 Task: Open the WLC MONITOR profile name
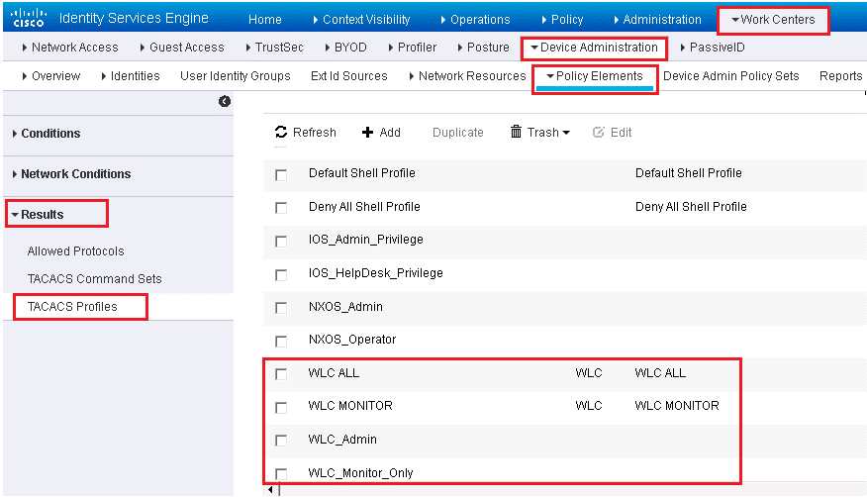(350, 406)
